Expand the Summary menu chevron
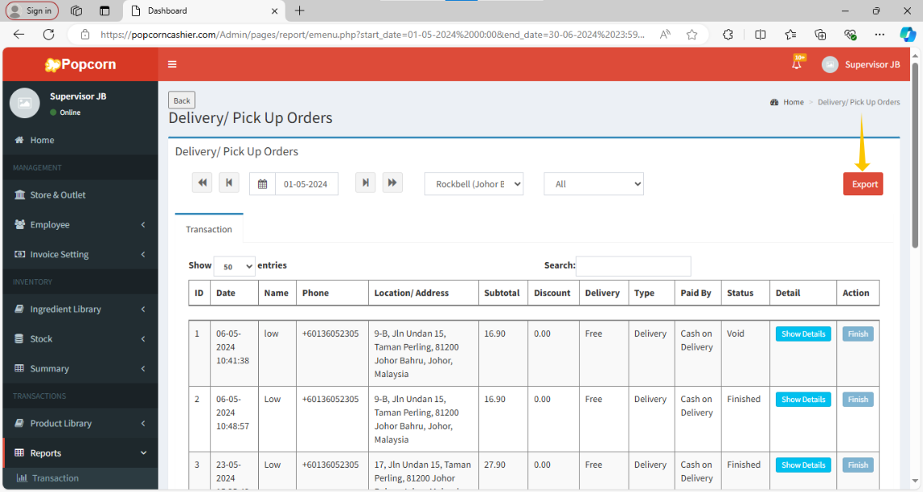 143,368
